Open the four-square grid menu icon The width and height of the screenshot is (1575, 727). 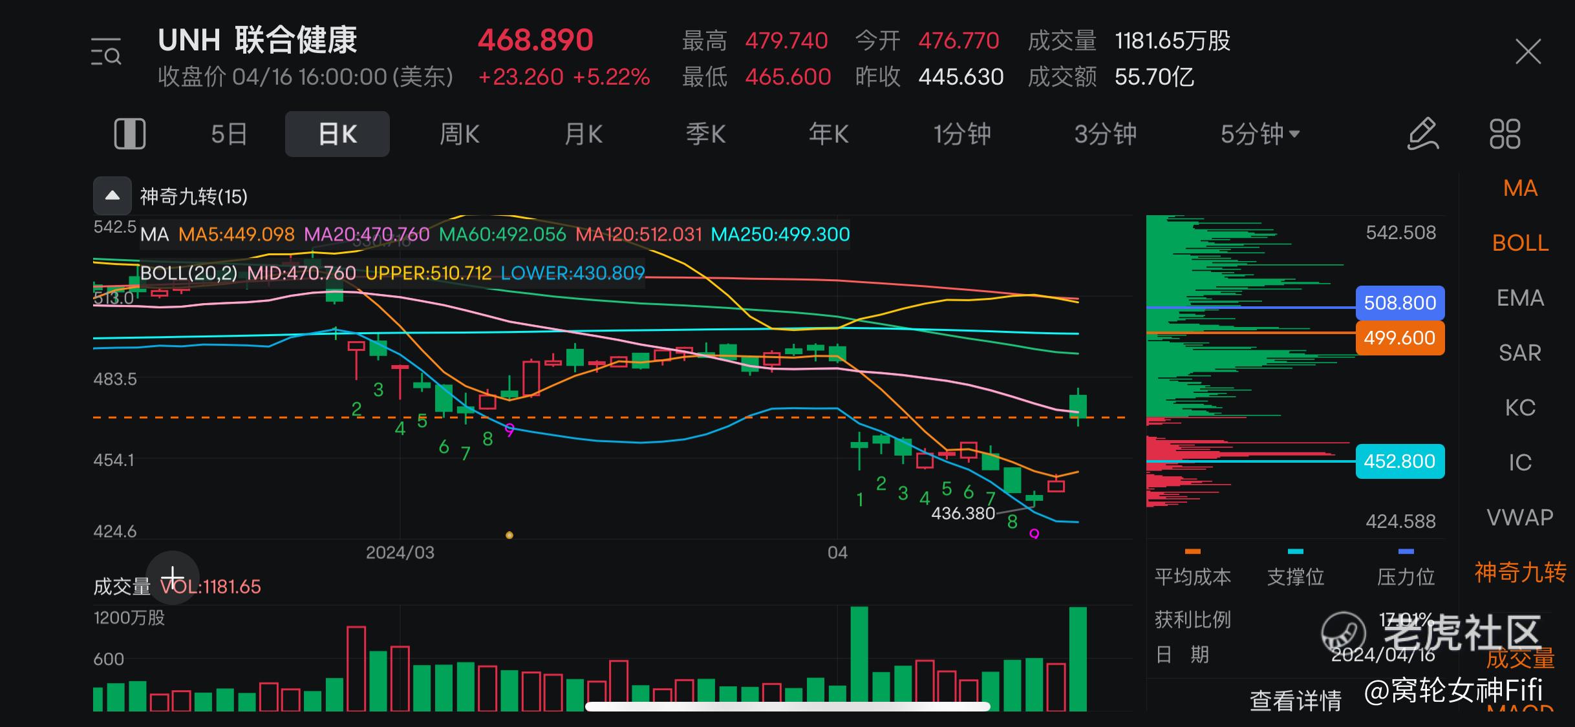click(x=1505, y=134)
